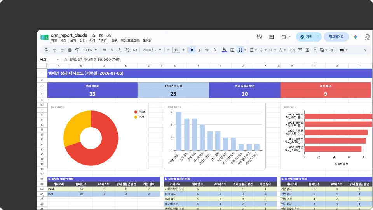
Task: Click the 공유 share button
Action: 306,37
